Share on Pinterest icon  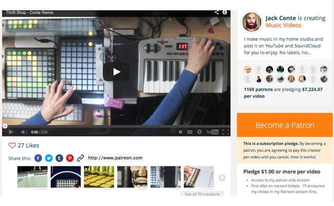click(70, 158)
